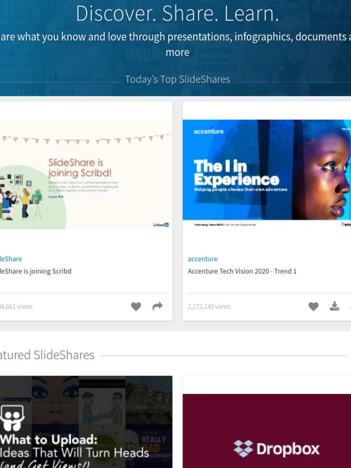The height and width of the screenshot is (468, 351).
Task: Open SlideShare author link under Scribd slide
Action: [x=11, y=259]
